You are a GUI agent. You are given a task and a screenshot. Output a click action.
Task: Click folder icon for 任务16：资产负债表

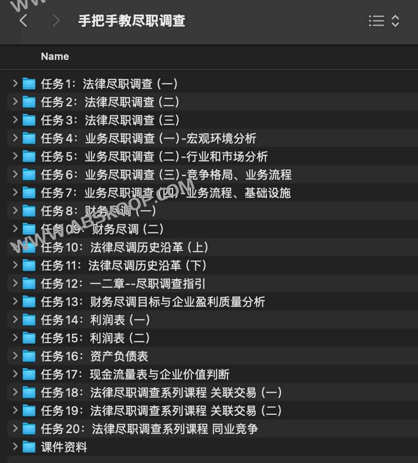click(x=29, y=356)
